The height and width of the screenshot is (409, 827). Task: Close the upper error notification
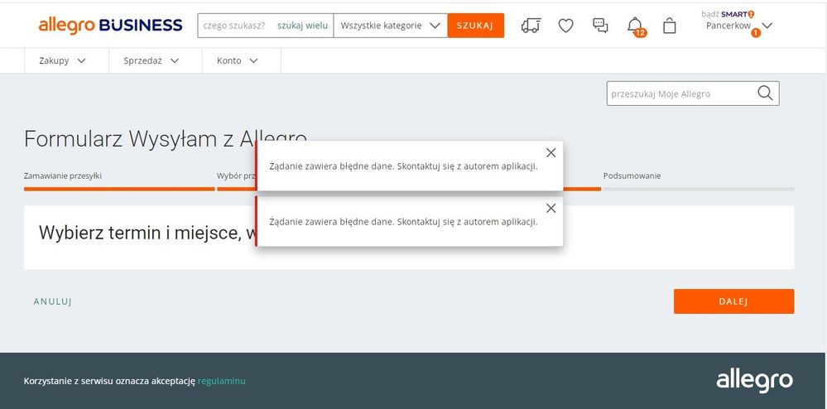pos(551,152)
